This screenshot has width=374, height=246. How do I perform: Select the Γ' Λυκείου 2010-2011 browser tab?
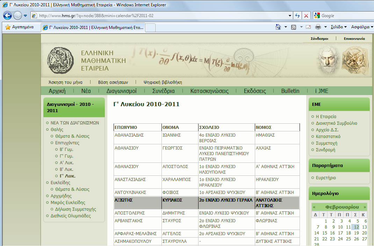pos(93,27)
